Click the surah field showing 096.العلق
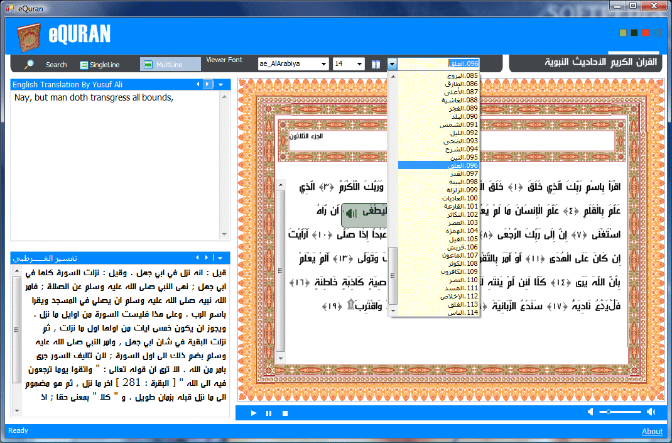Viewport: 672px width, 443px height. (438, 64)
